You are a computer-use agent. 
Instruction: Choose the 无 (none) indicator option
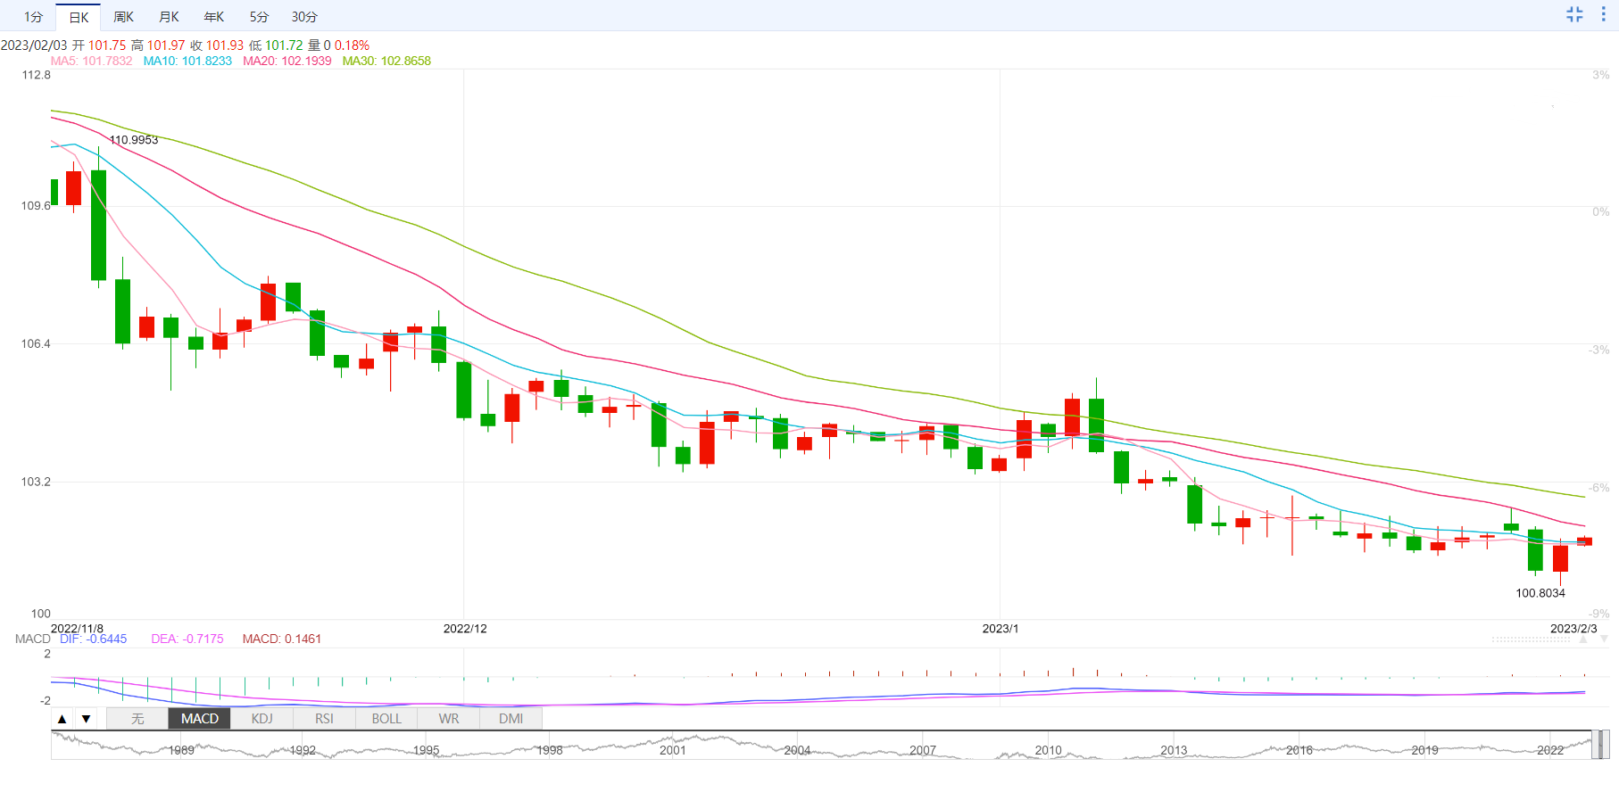[137, 719]
